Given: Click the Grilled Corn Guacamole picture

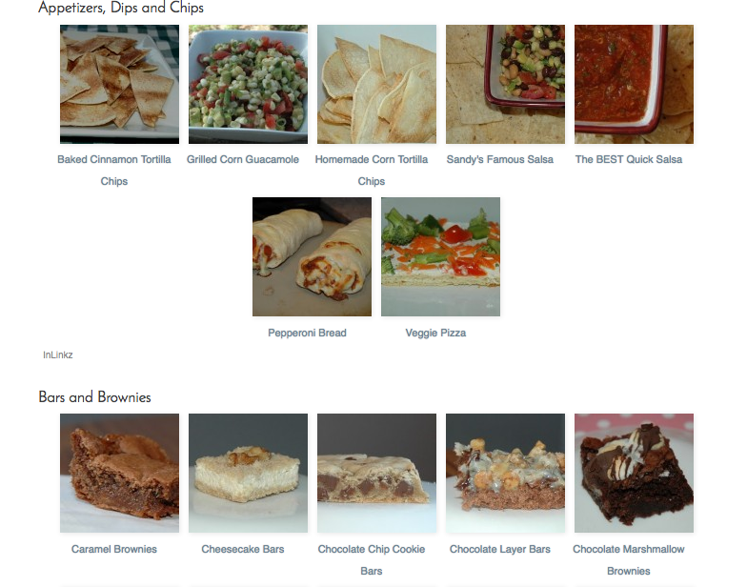Looking at the screenshot, I should tap(248, 84).
